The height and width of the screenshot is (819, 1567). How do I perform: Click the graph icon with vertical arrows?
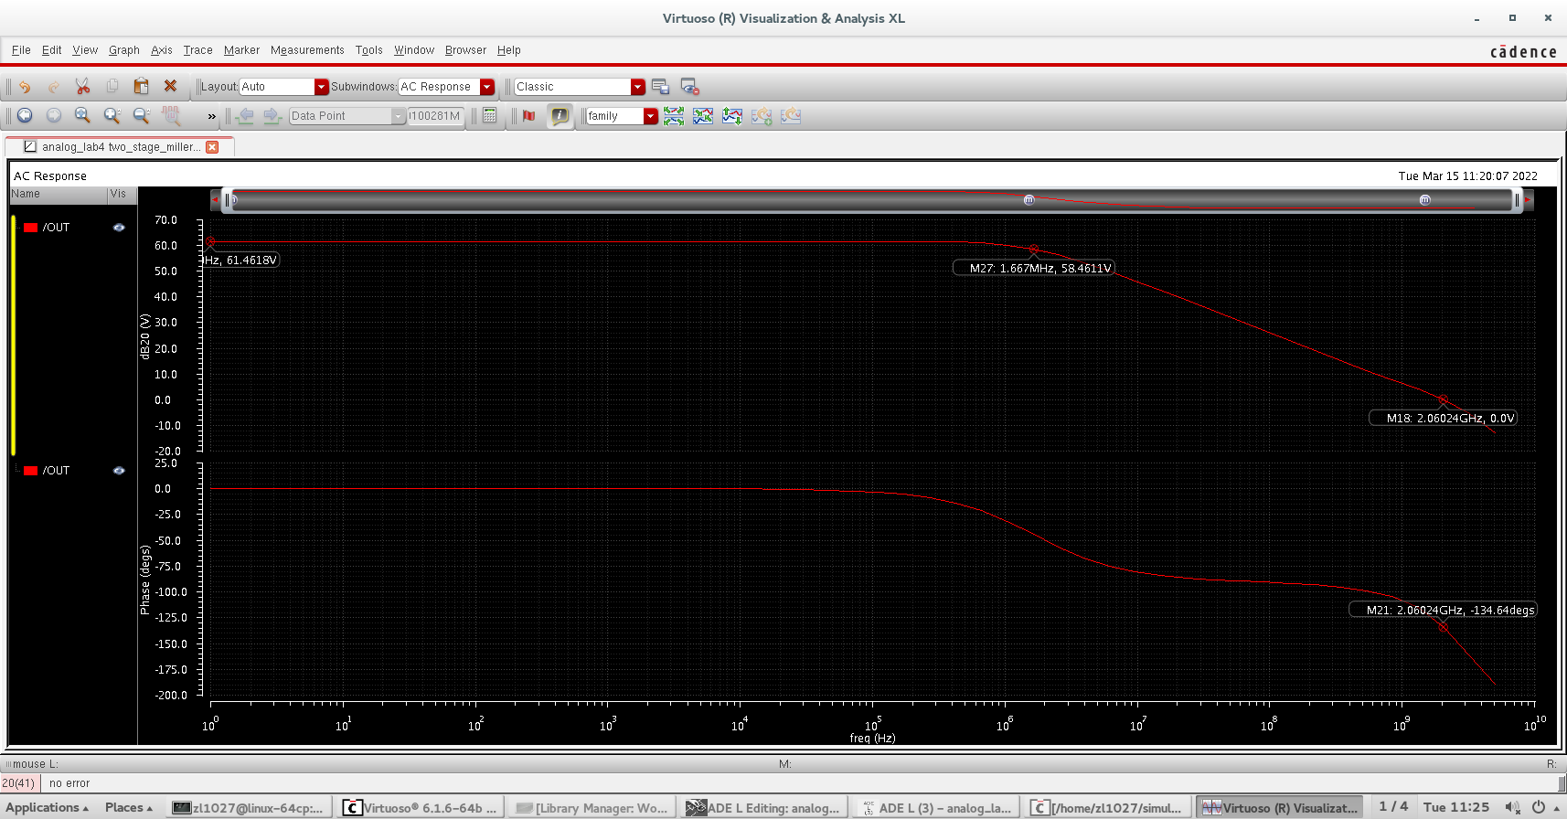click(732, 116)
